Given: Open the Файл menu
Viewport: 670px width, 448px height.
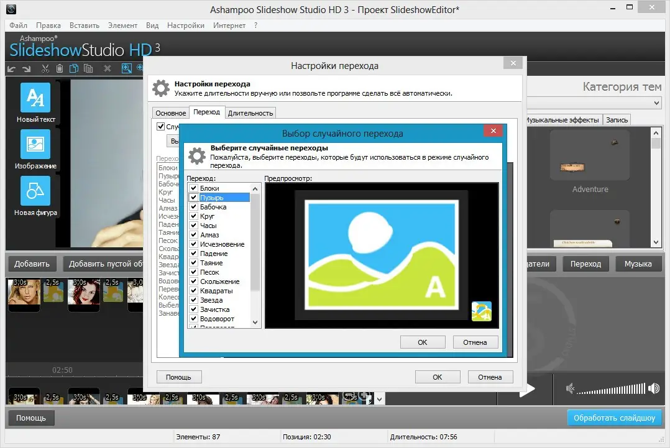Looking at the screenshot, I should tap(19, 25).
